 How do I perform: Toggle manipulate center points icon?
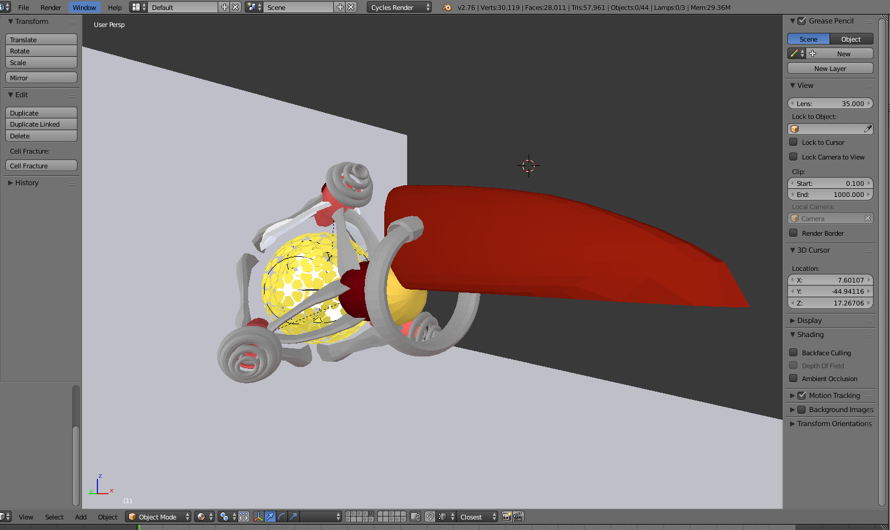(243, 517)
